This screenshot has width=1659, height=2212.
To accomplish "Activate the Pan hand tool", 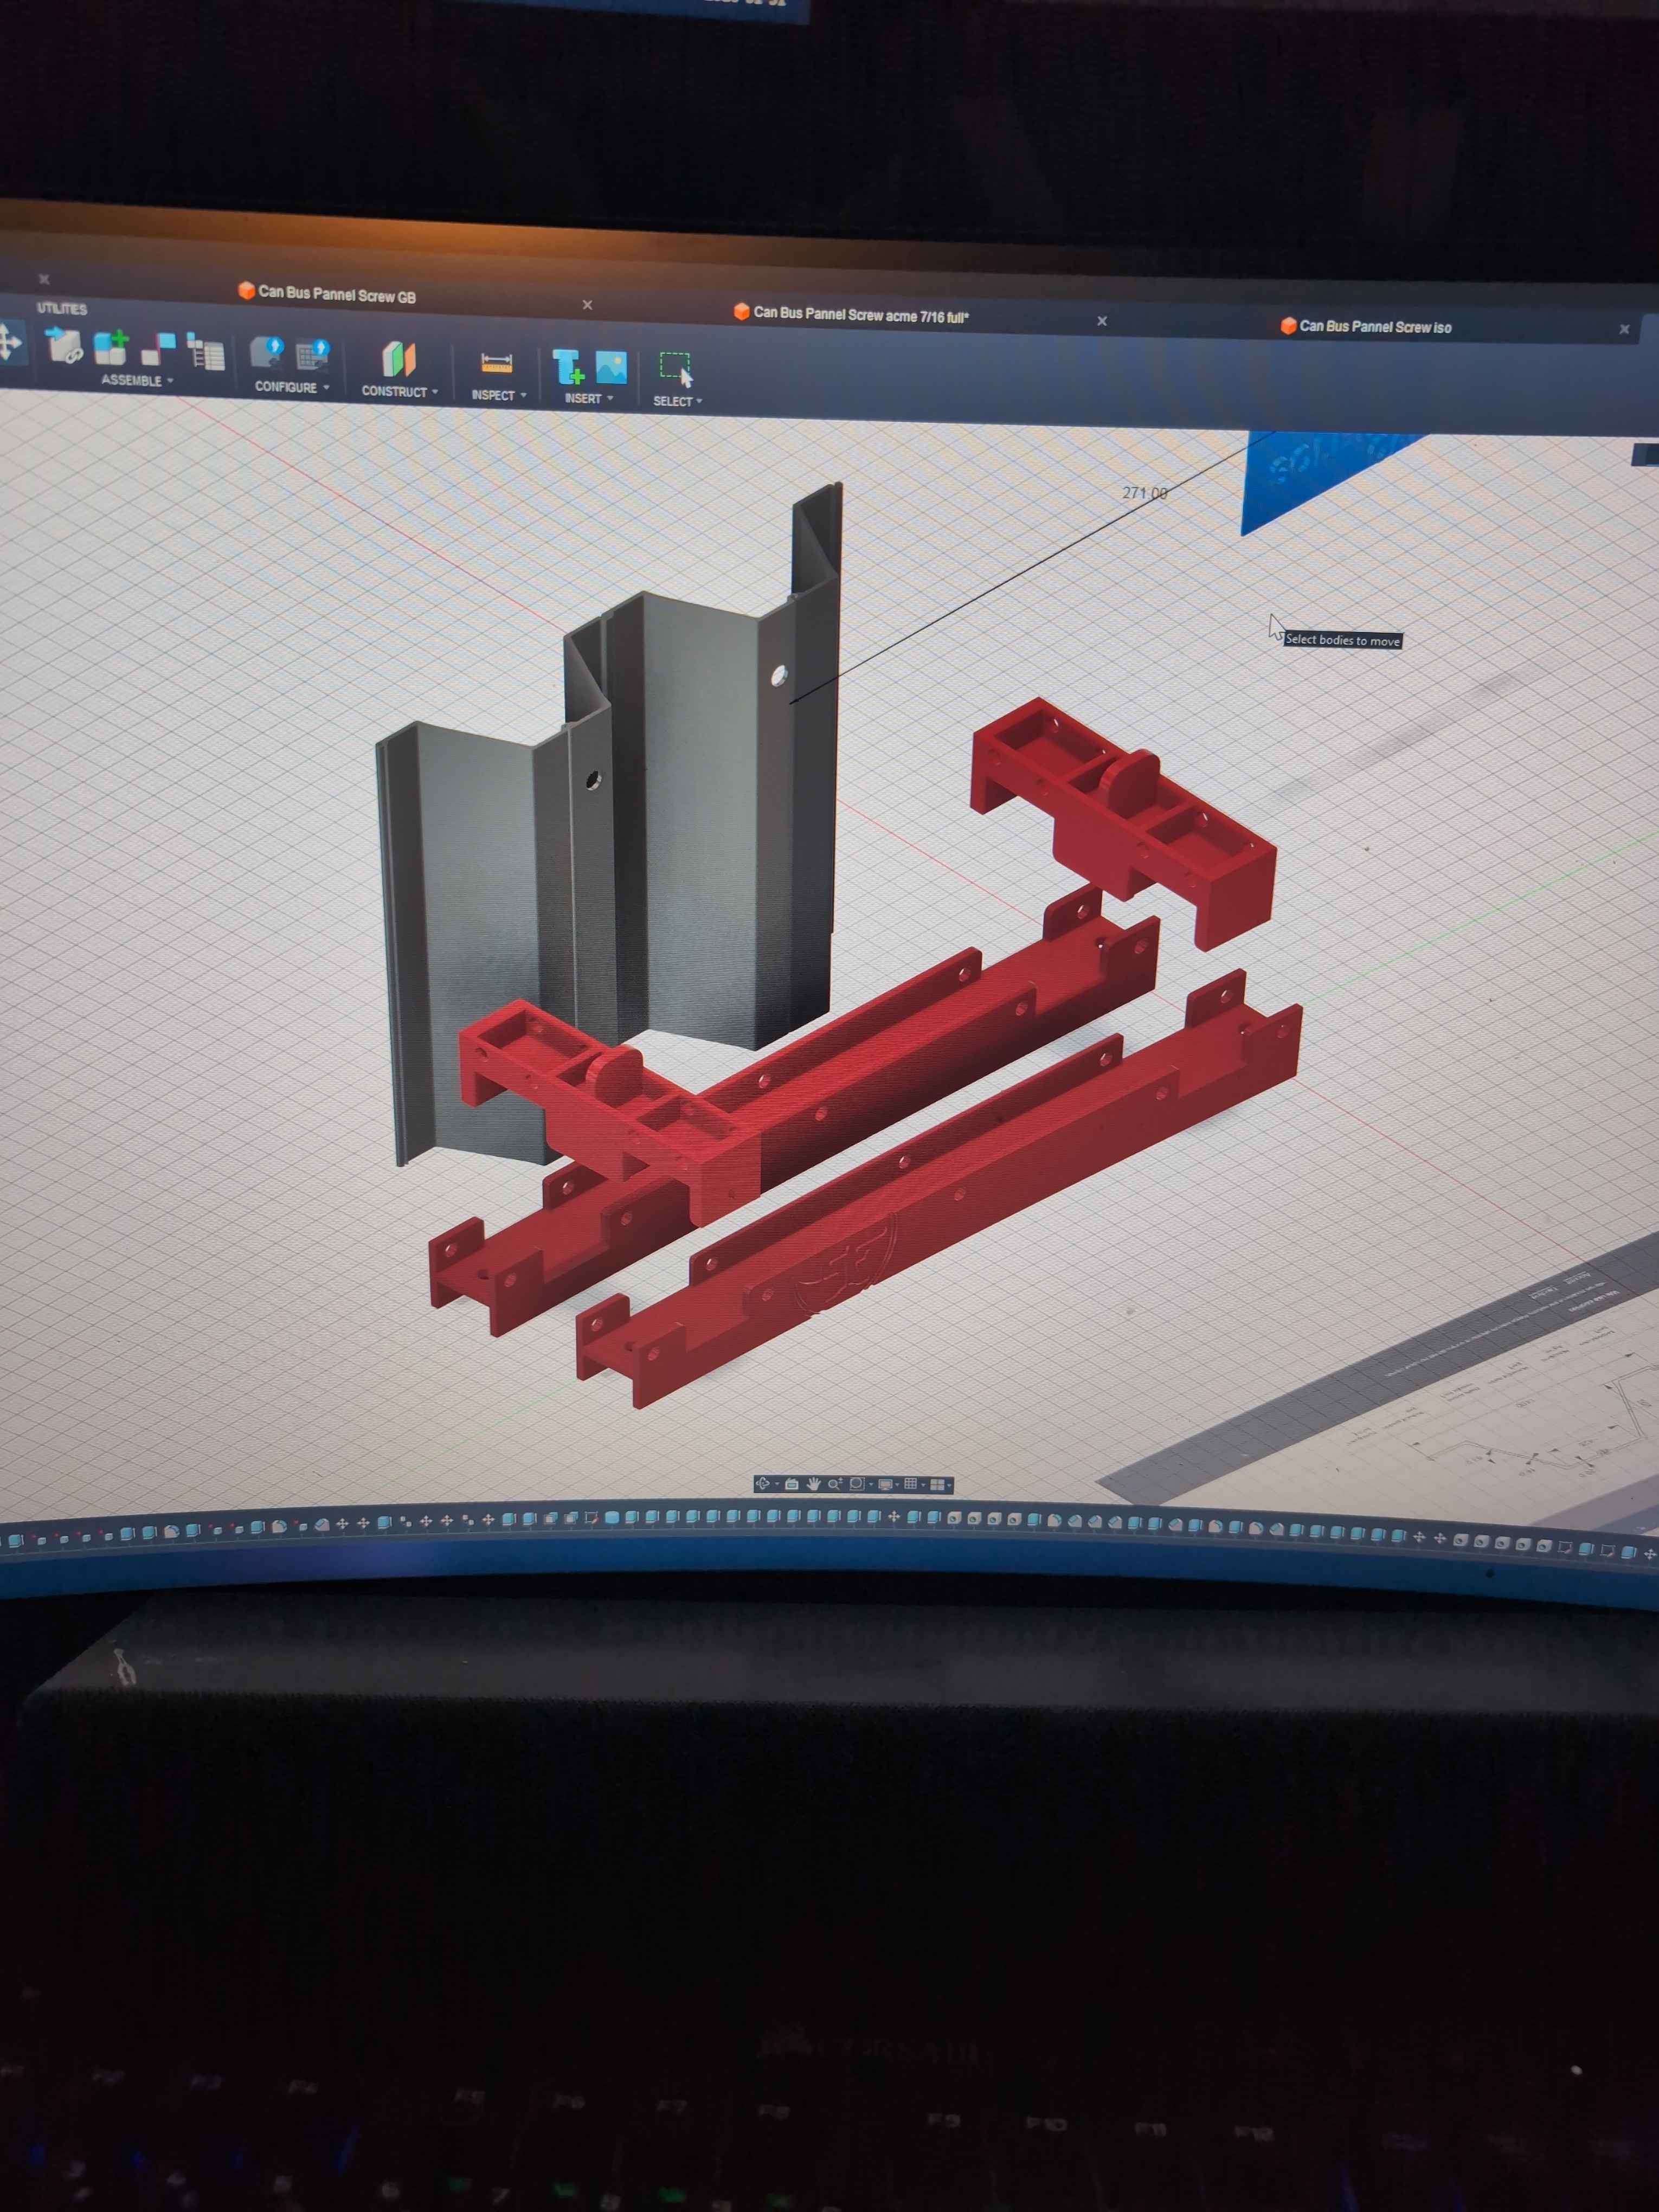I will (814, 1484).
